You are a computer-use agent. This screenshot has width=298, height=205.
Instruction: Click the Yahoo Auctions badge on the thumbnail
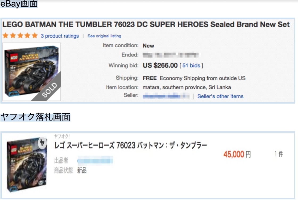[x=42, y=143]
